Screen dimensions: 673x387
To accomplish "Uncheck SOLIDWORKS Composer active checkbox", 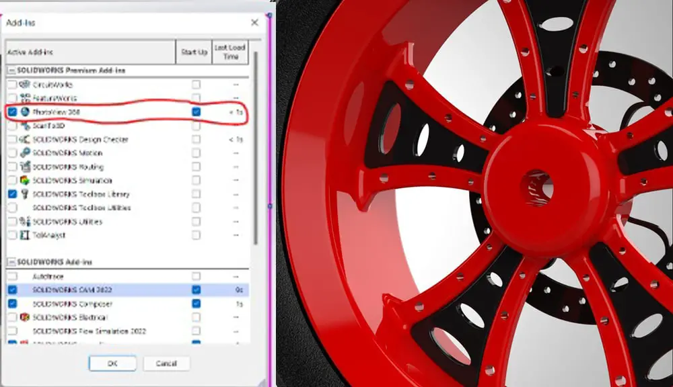I will [12, 304].
